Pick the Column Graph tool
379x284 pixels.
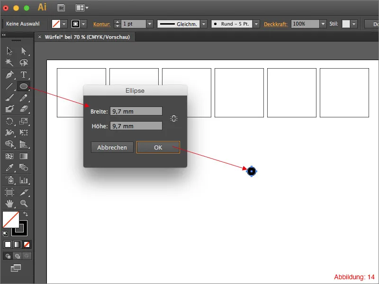pos(23,180)
